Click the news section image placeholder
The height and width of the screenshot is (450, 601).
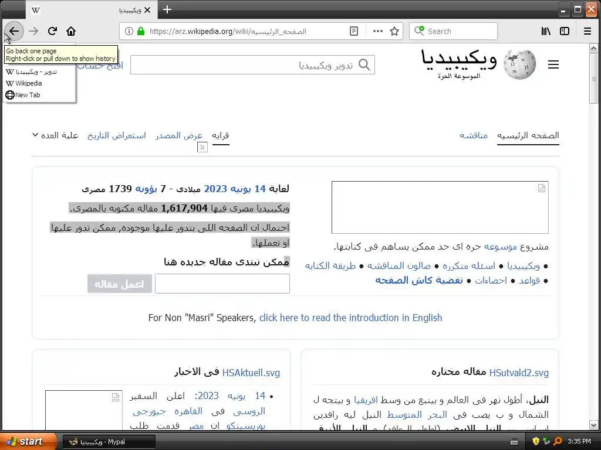coord(83,410)
